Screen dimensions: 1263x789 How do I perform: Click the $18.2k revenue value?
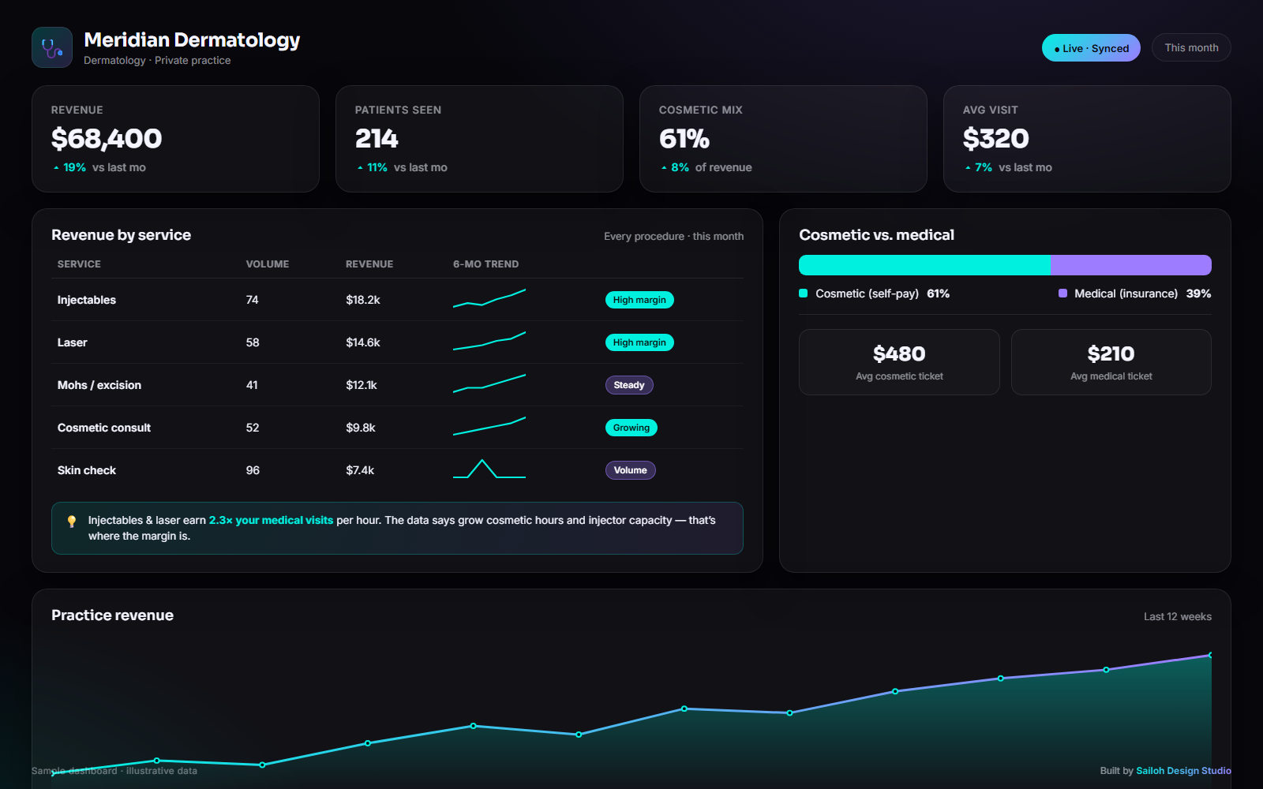click(x=363, y=300)
